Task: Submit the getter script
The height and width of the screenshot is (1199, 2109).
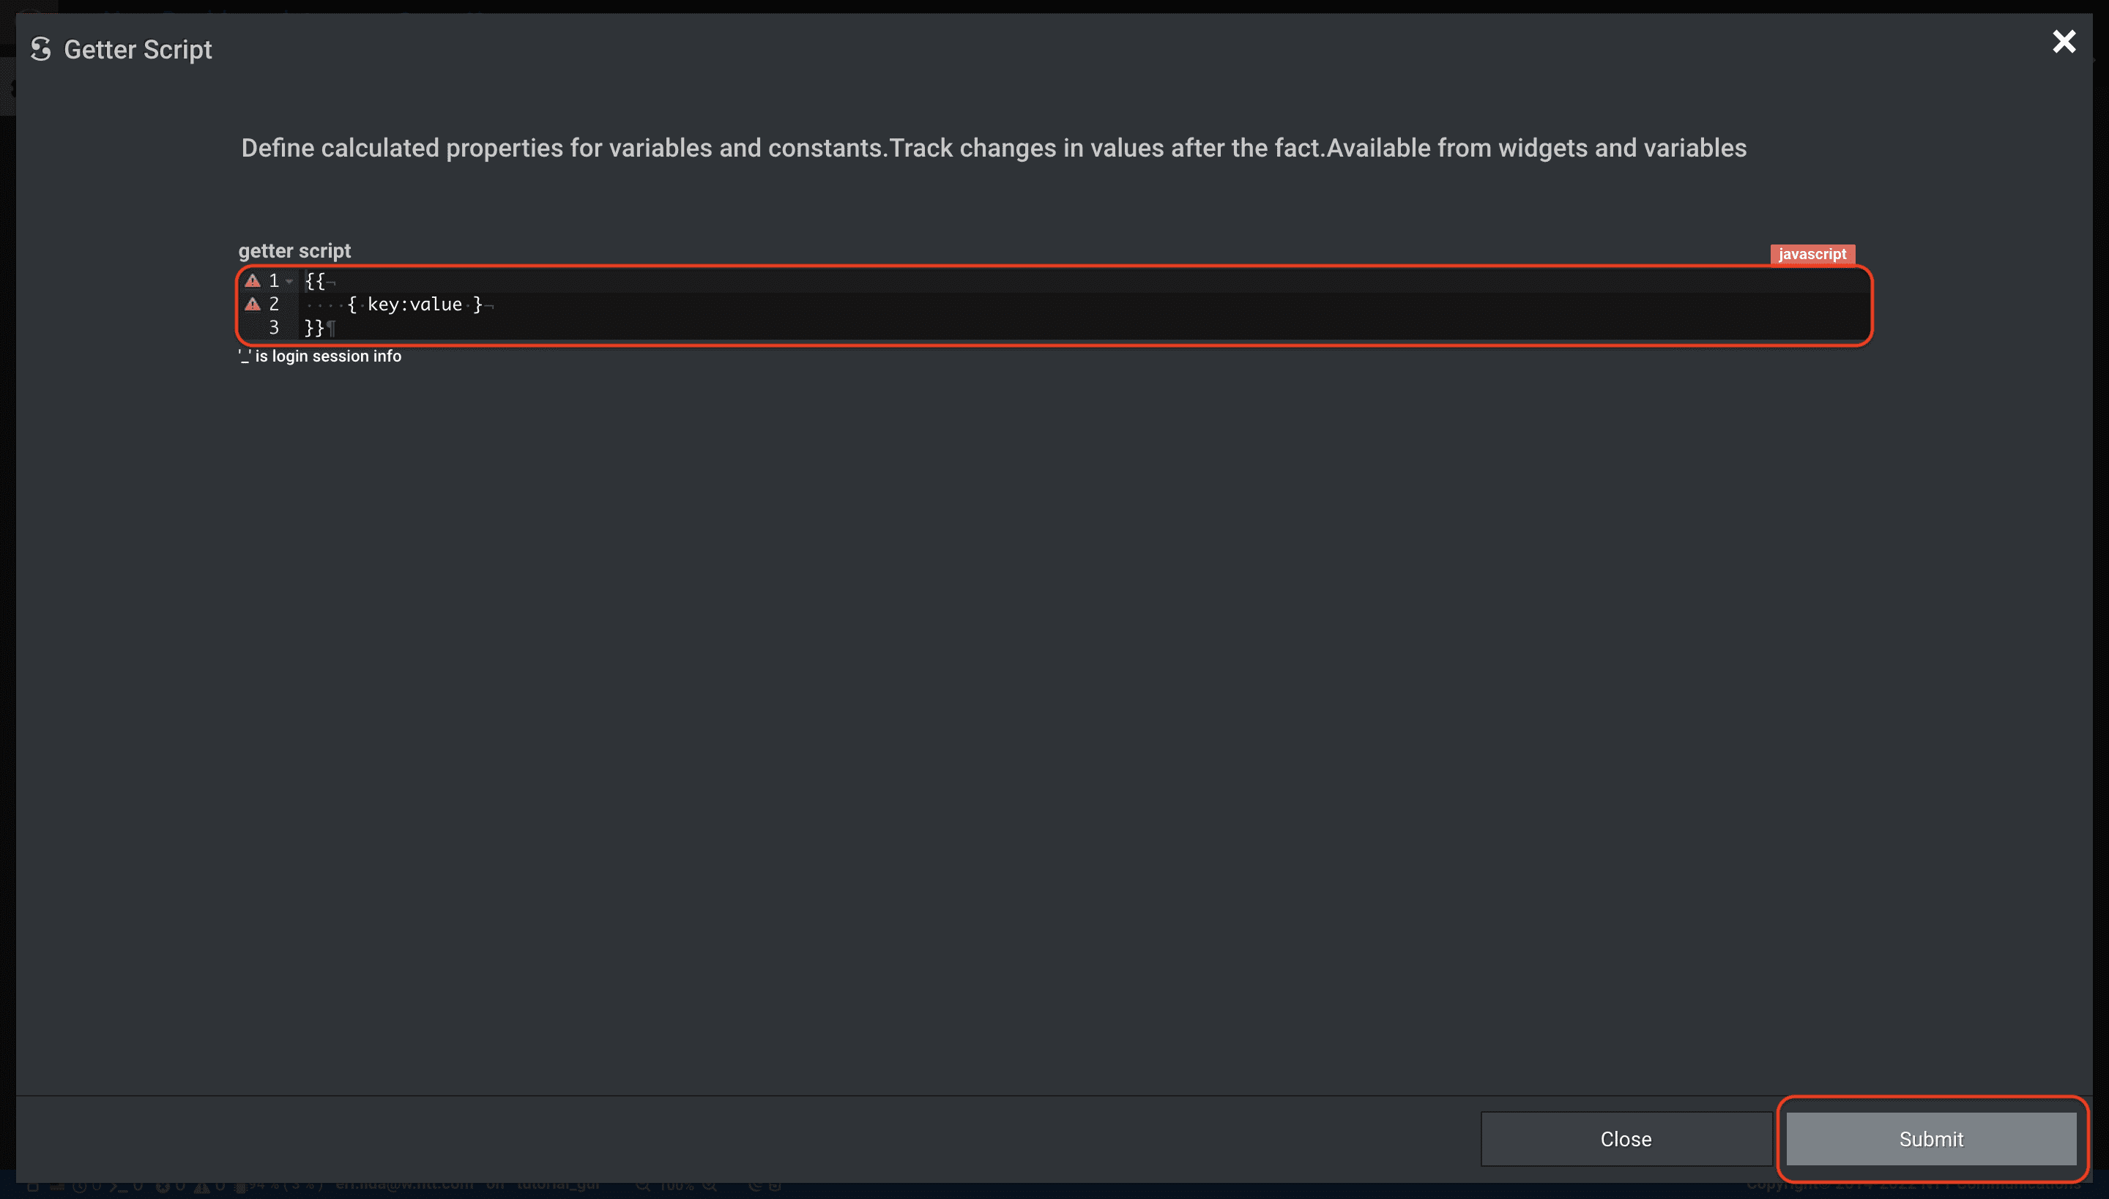Action: (x=1930, y=1139)
